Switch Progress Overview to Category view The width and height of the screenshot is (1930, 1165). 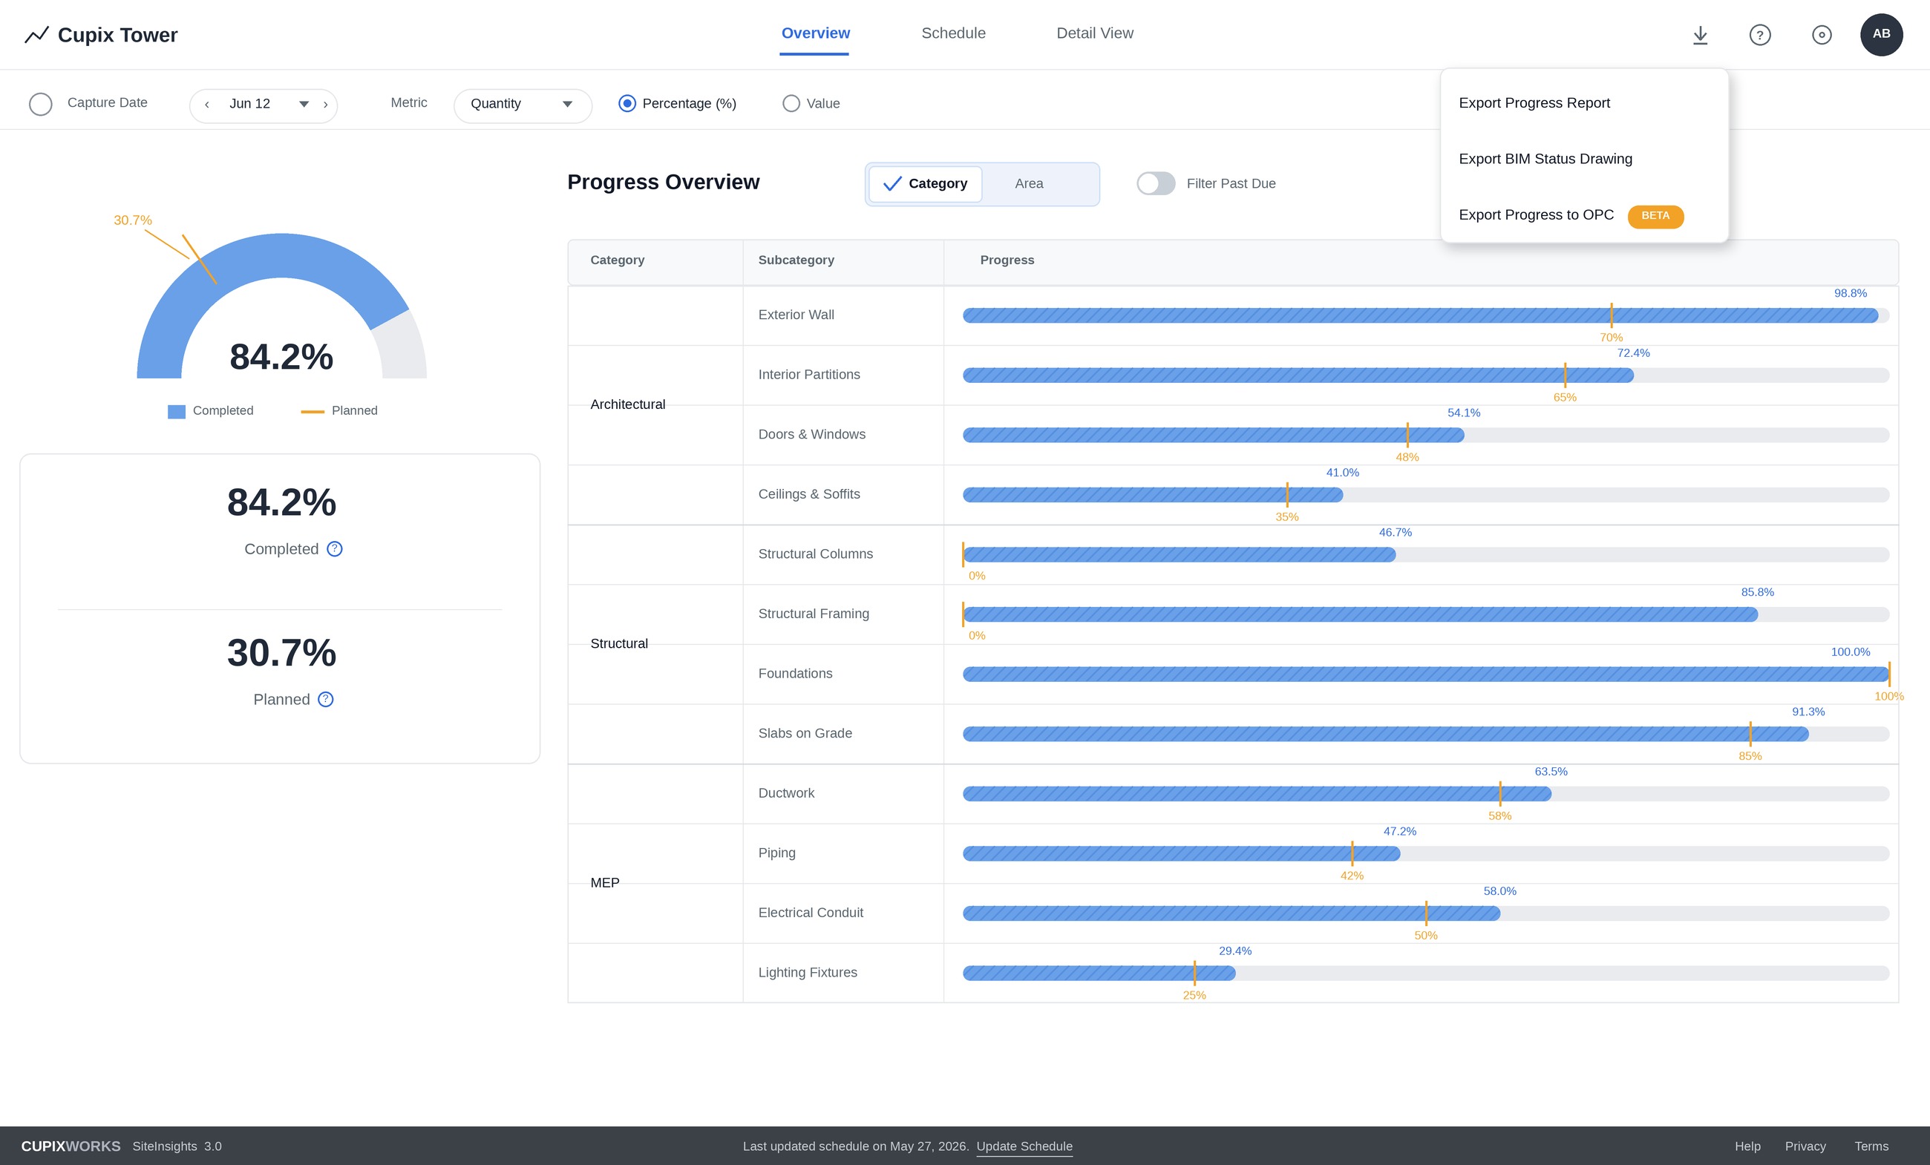tap(925, 184)
